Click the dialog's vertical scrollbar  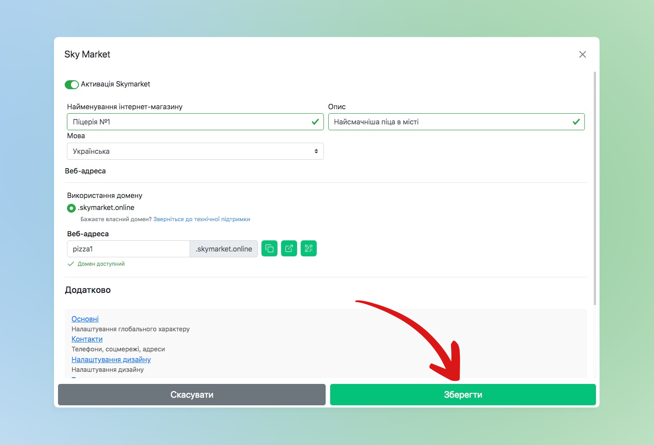point(595,187)
